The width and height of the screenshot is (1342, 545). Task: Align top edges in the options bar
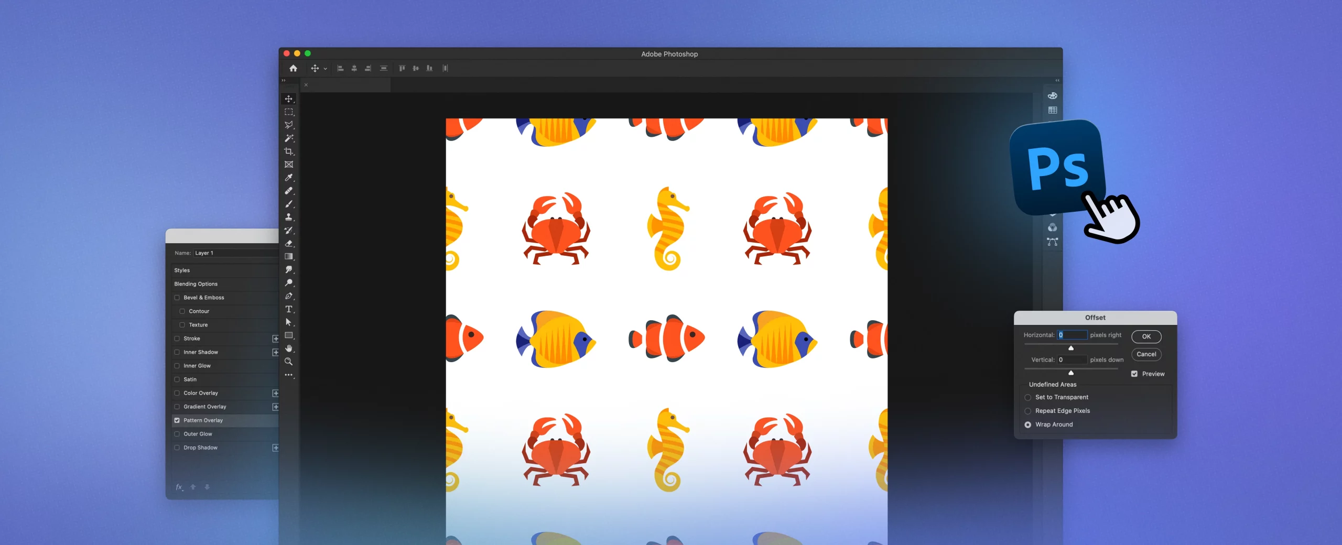402,68
